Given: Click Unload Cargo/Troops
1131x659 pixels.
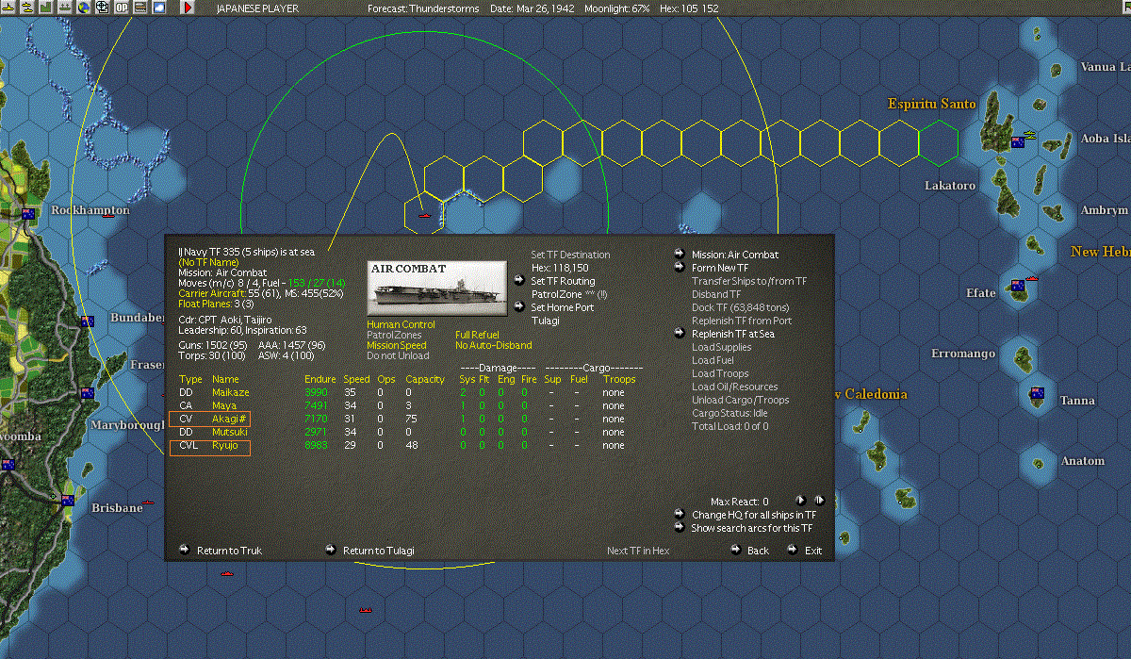Looking at the screenshot, I should [x=741, y=400].
